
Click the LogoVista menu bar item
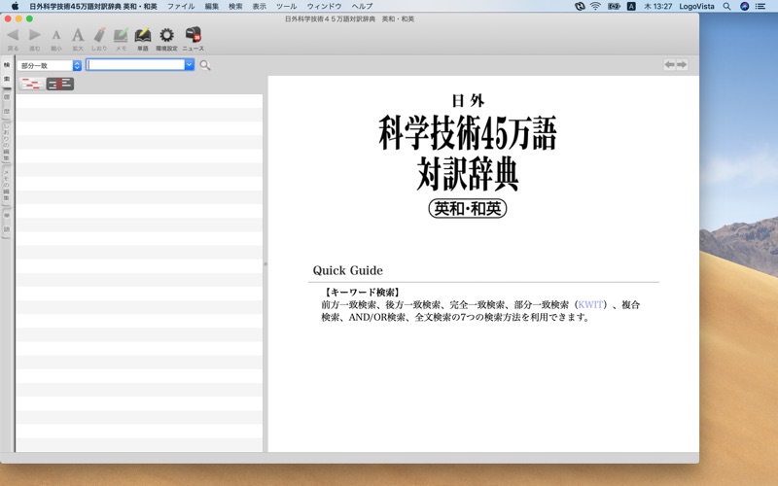pyautogui.click(x=696, y=6)
